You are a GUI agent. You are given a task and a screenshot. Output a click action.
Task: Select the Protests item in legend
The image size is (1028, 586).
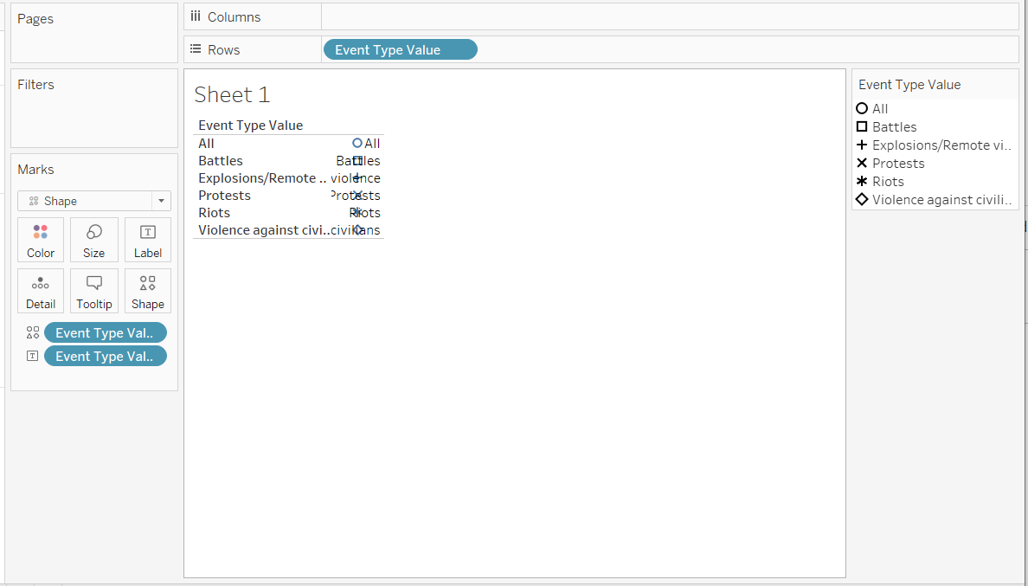coord(897,164)
